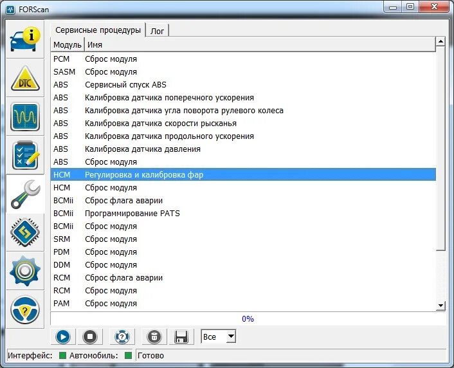The width and height of the screenshot is (454, 368).
Task: Open the steering wheel help section
Action: [x=25, y=309]
